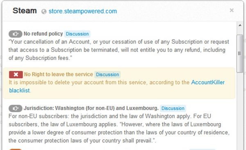Click the pointing-hand badge for No refund policy
Viewport: 246px width, 150px height.
[16, 34]
